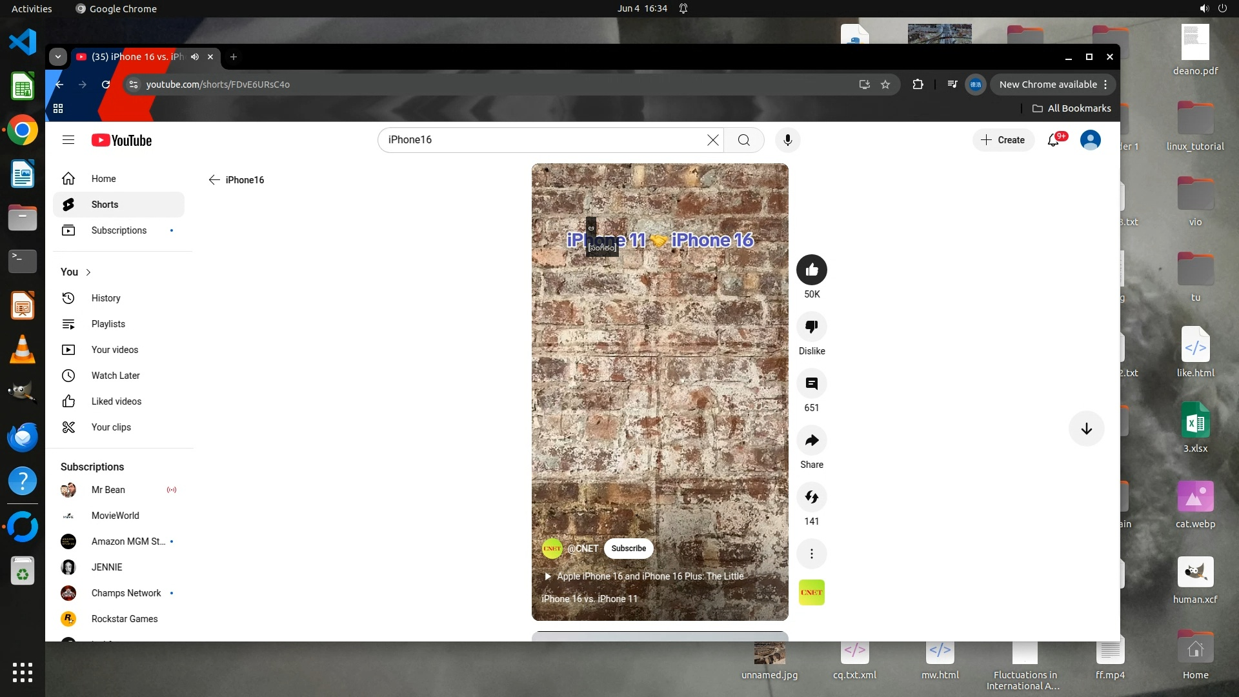Image resolution: width=1239 pixels, height=697 pixels.
Task: Open the Remix option icon
Action: (x=811, y=497)
